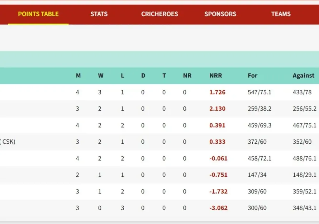Click the 547/75.1 For score
319x224 pixels.
pyautogui.click(x=260, y=92)
